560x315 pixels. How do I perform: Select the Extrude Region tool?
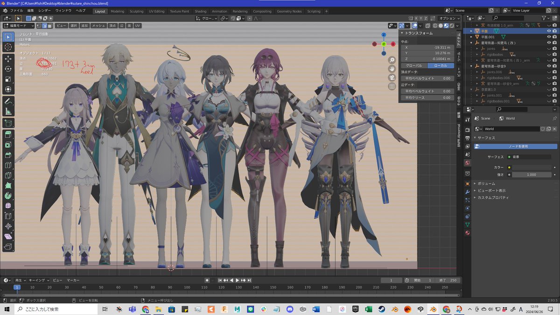tap(8, 135)
